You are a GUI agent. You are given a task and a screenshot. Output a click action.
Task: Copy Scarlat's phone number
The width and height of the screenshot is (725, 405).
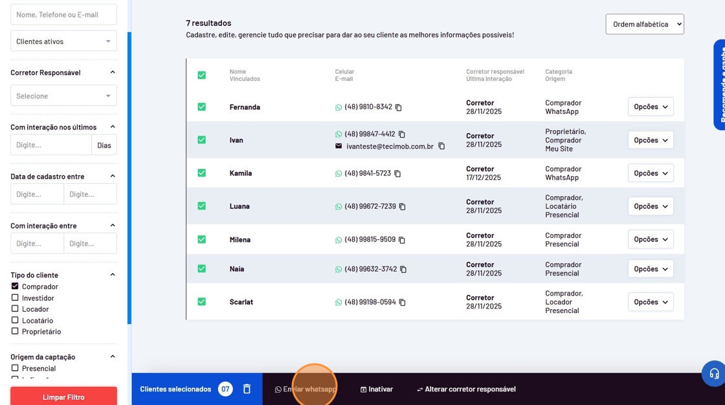coord(402,302)
